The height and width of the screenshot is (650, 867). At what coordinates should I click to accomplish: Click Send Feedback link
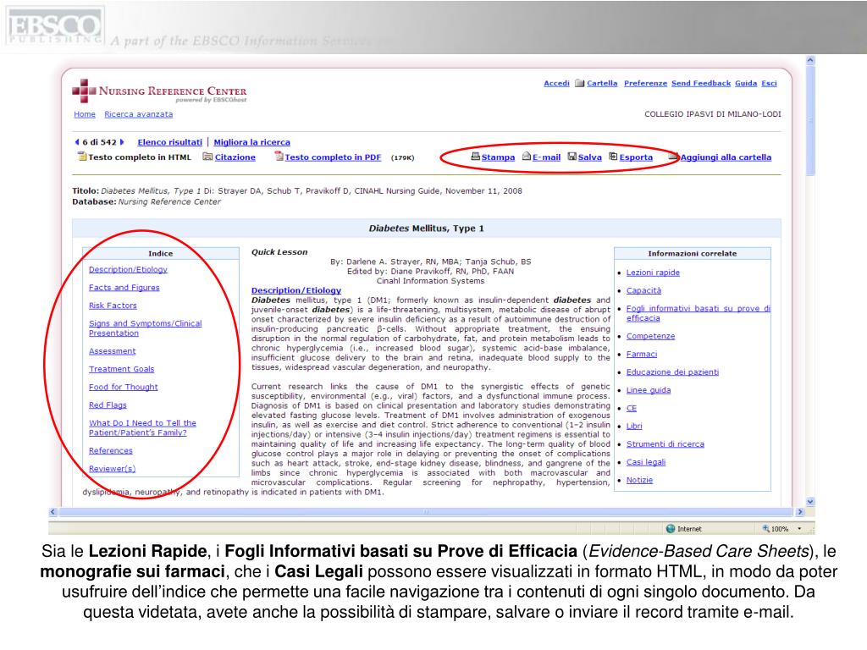[x=701, y=83]
